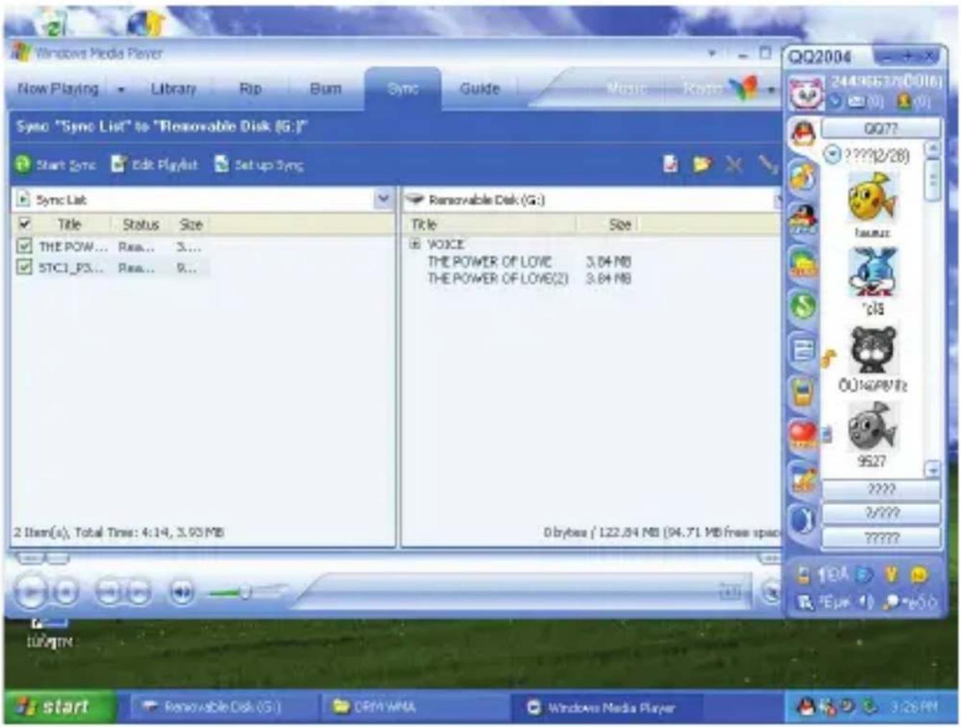Open the Library tab
961x727 pixels.
(173, 89)
